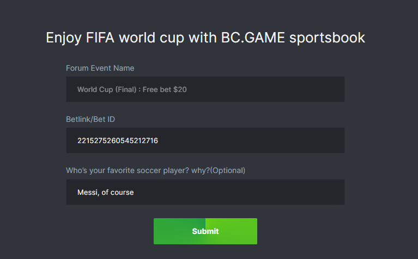Focus the Forum Event Name field
This screenshot has width=418, height=259.
click(205, 89)
